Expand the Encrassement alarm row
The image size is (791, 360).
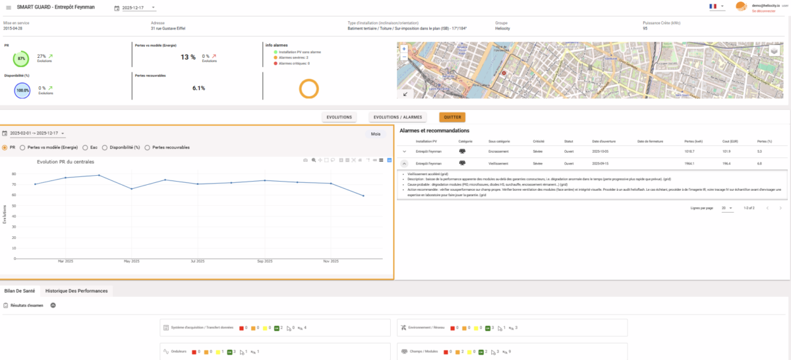[405, 151]
